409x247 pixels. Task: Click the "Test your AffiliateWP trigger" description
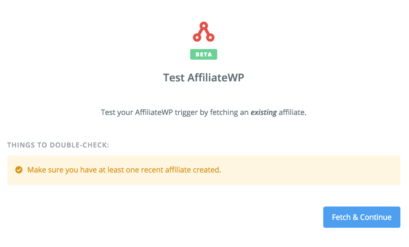203,112
